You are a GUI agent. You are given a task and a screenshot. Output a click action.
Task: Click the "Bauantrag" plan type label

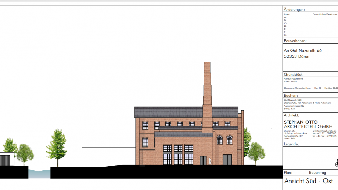319,173
